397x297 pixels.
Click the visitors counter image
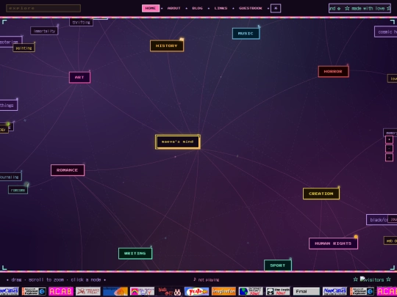[x=372, y=279]
